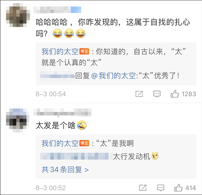202x195 pixels.
Task: Like the comment with 1283 likes
Action: pyautogui.click(x=175, y=94)
